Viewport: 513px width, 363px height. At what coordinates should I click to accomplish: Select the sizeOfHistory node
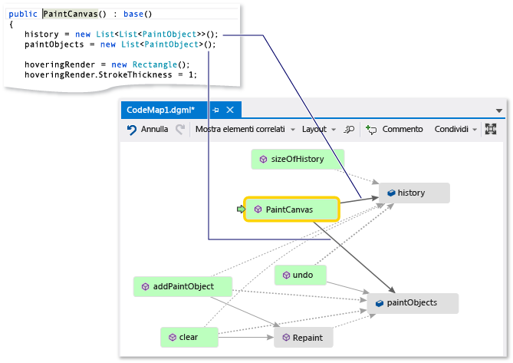coord(298,159)
